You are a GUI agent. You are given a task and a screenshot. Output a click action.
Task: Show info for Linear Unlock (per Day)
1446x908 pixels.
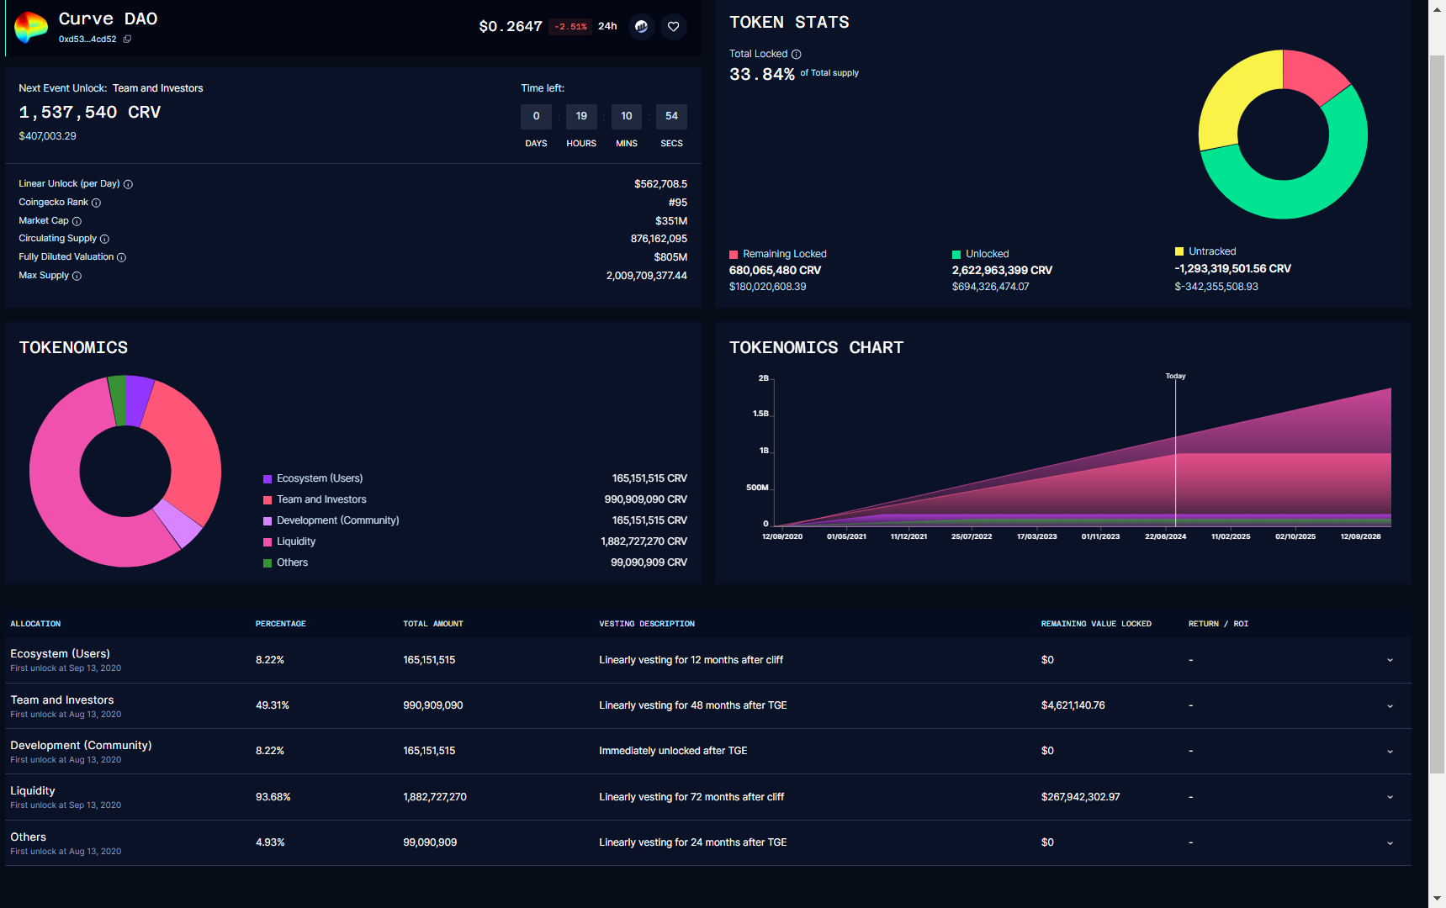point(128,184)
